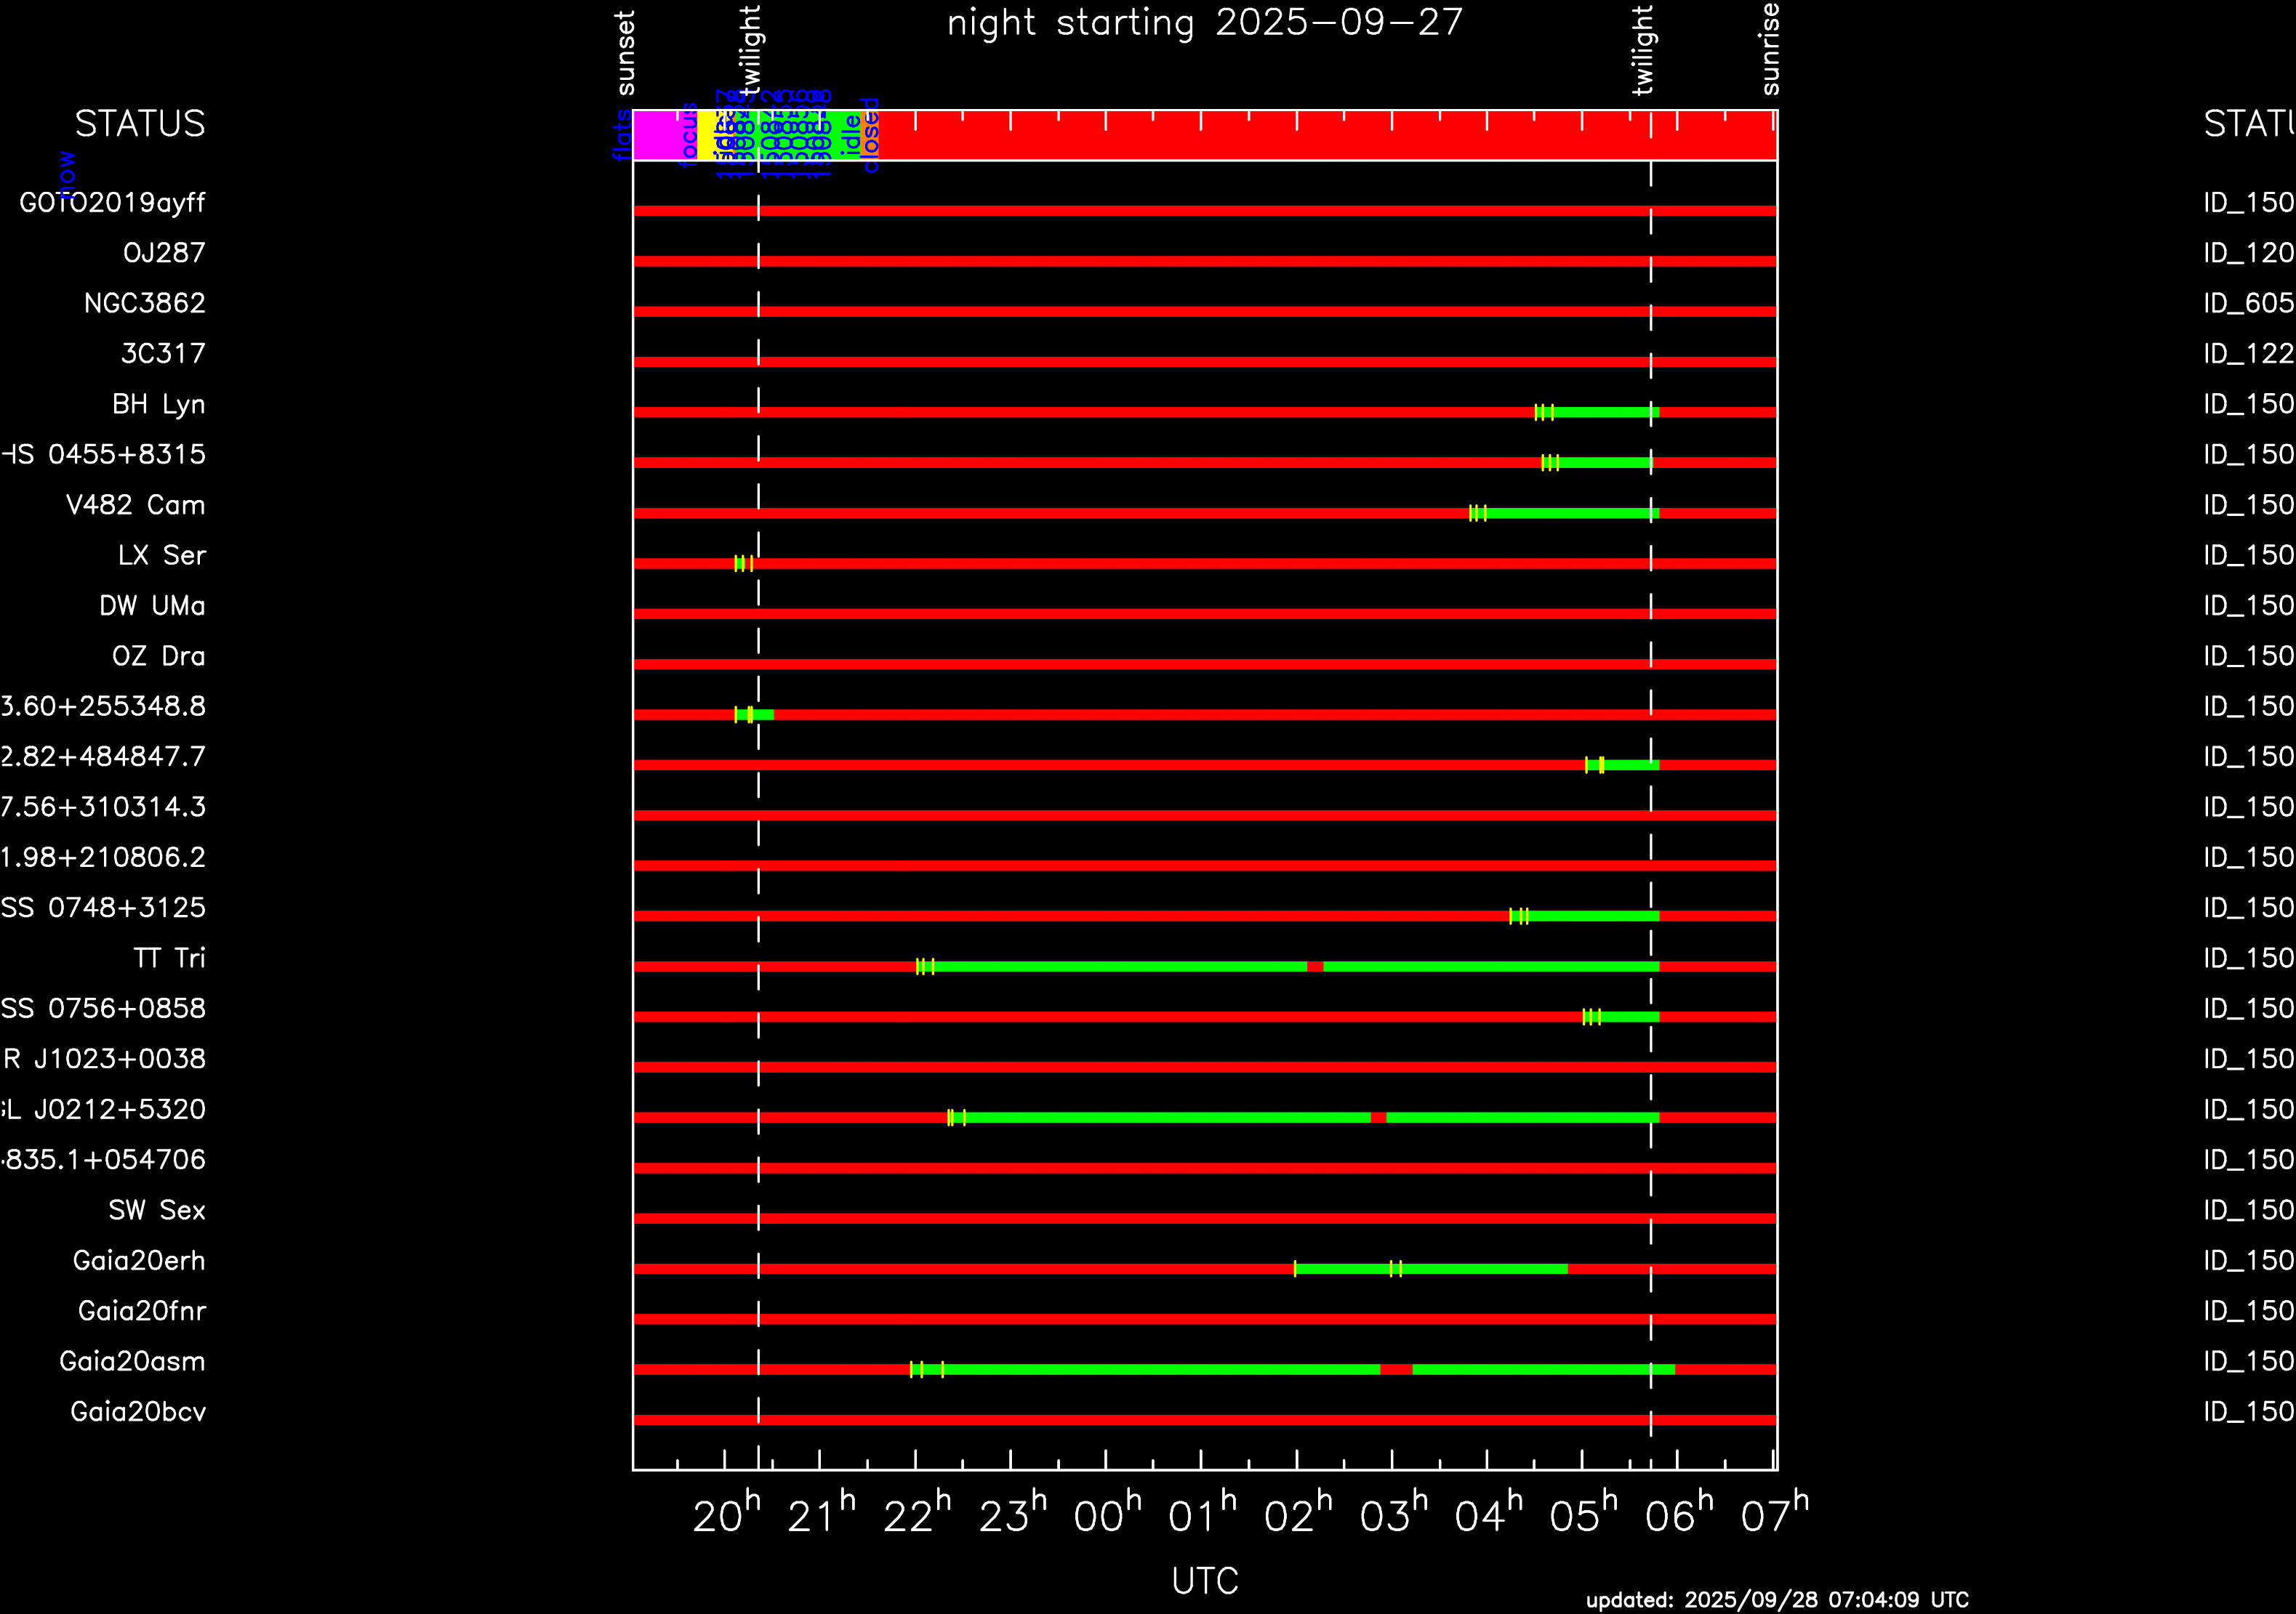Screen dimensions: 2296x1614
Task: Click yellow tick marks on LX Ser row
Action: (x=743, y=564)
